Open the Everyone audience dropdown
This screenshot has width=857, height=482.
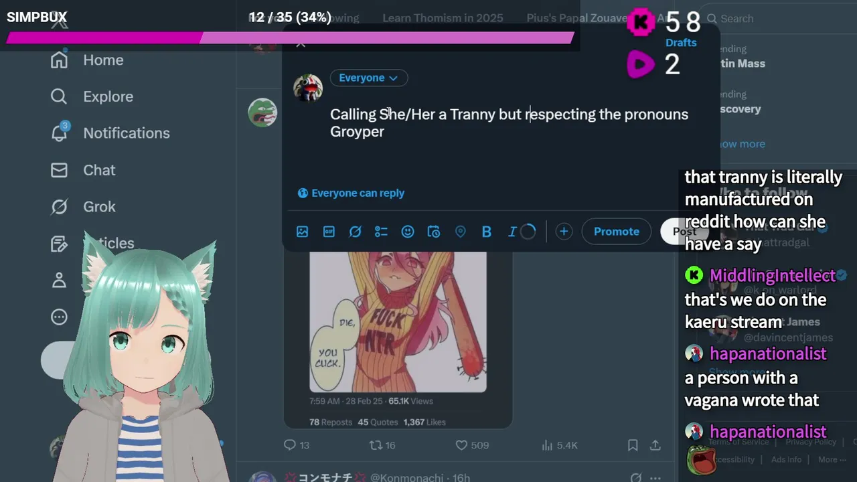pos(368,78)
